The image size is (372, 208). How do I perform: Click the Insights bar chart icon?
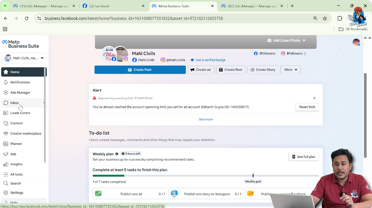click(6, 164)
